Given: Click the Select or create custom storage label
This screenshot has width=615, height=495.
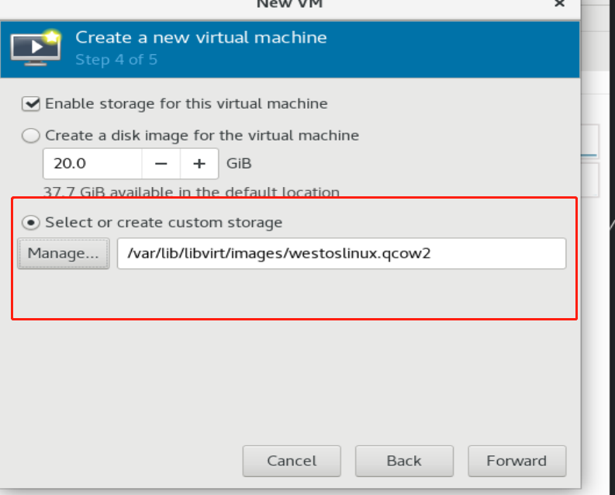Looking at the screenshot, I should tap(164, 223).
